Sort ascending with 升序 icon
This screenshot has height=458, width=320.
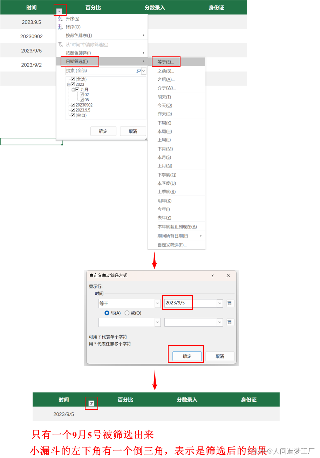[x=60, y=19]
